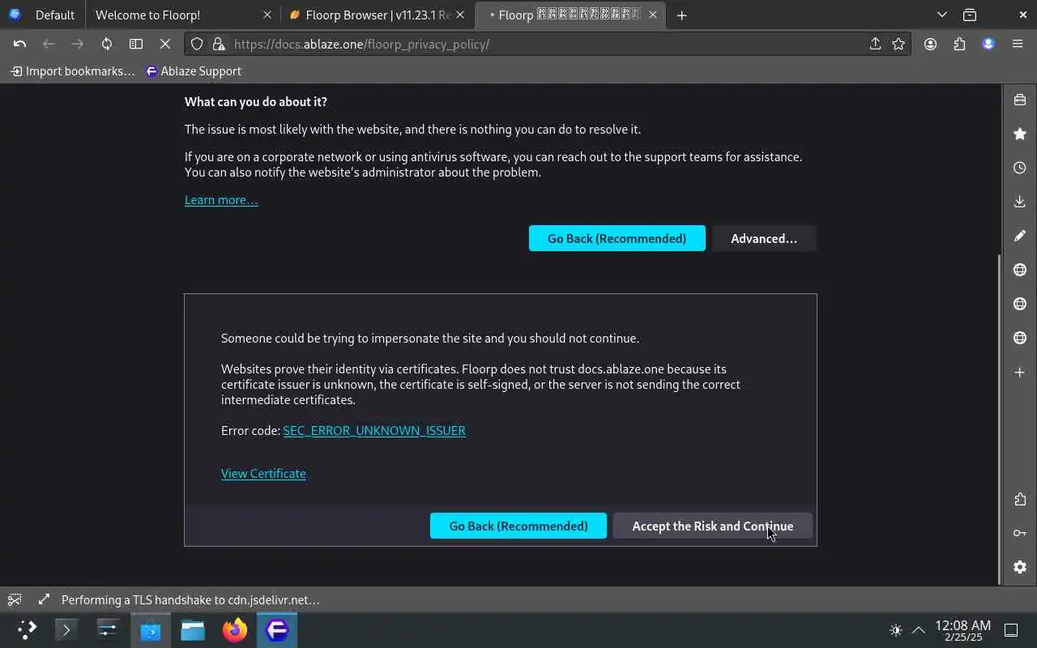Screen dimensions: 1037x648
Task: Open the first globe web panel in sidebar
Action: point(1020,270)
